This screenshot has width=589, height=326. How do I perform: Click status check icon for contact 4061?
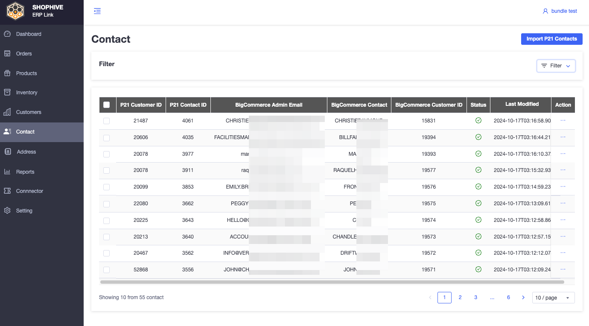click(478, 121)
